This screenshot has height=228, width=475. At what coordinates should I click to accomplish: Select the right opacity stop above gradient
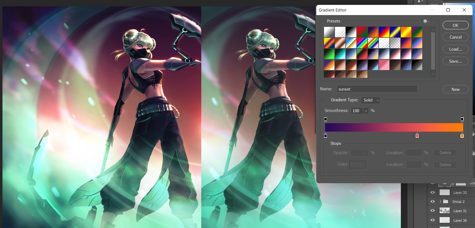click(462, 119)
